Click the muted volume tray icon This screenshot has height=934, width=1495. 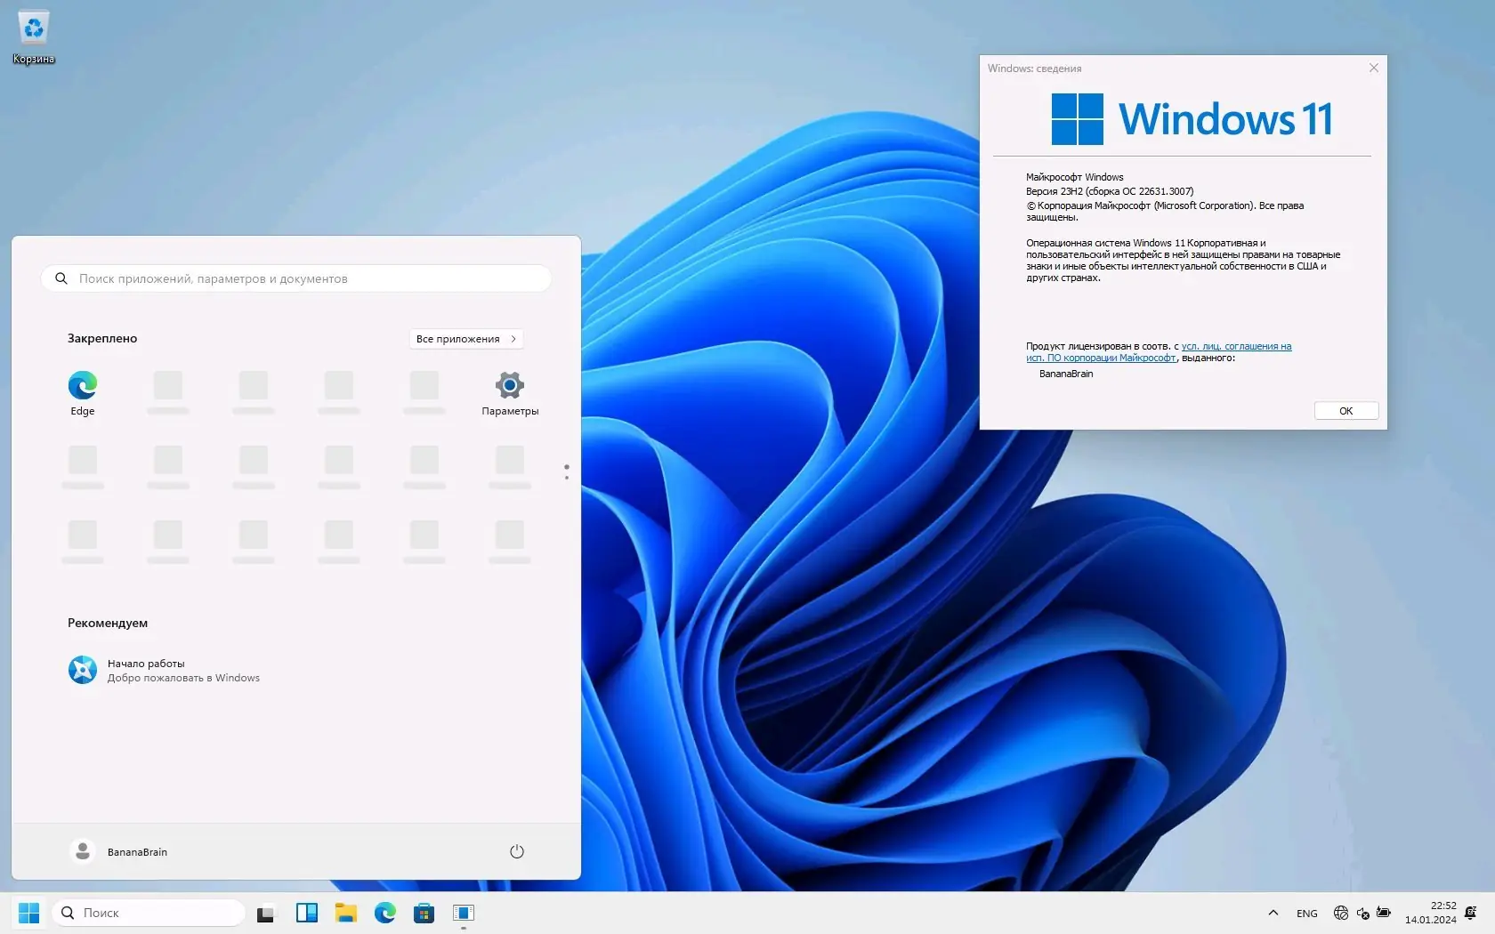tap(1362, 913)
